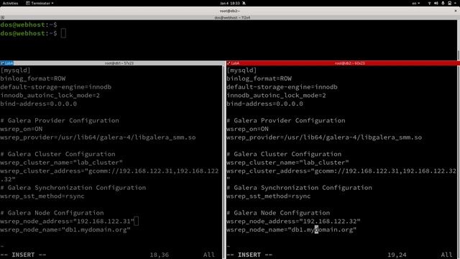Click the microphone icon in the top bar
Viewport: 460px width, 259px height.
pos(443,3)
